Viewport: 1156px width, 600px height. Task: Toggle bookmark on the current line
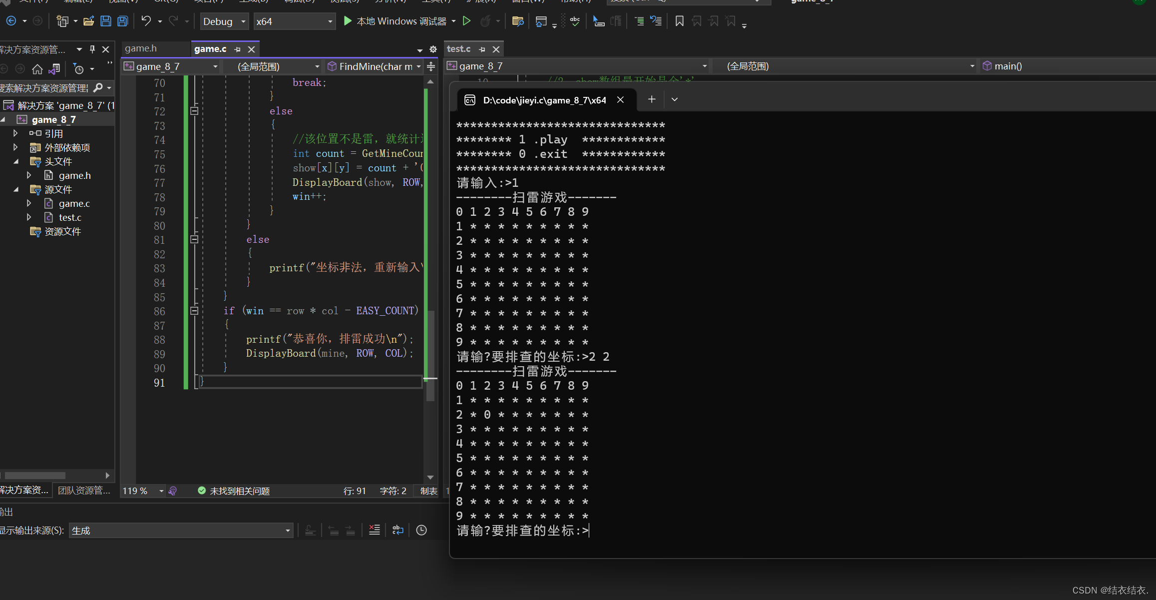click(x=680, y=21)
